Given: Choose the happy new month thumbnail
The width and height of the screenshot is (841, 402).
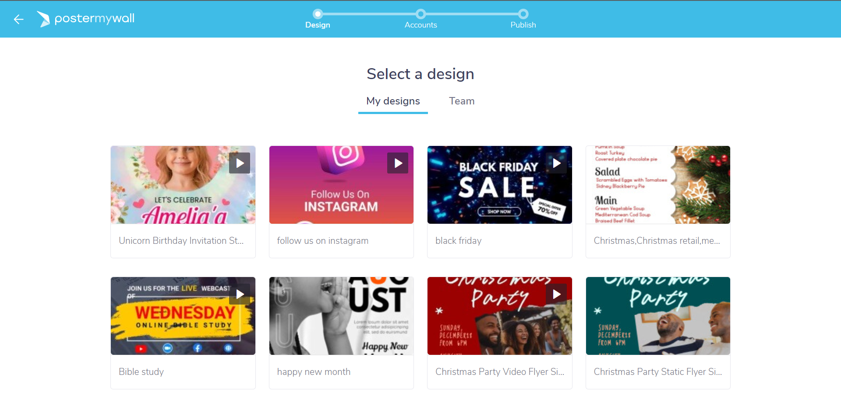Looking at the screenshot, I should point(341,316).
